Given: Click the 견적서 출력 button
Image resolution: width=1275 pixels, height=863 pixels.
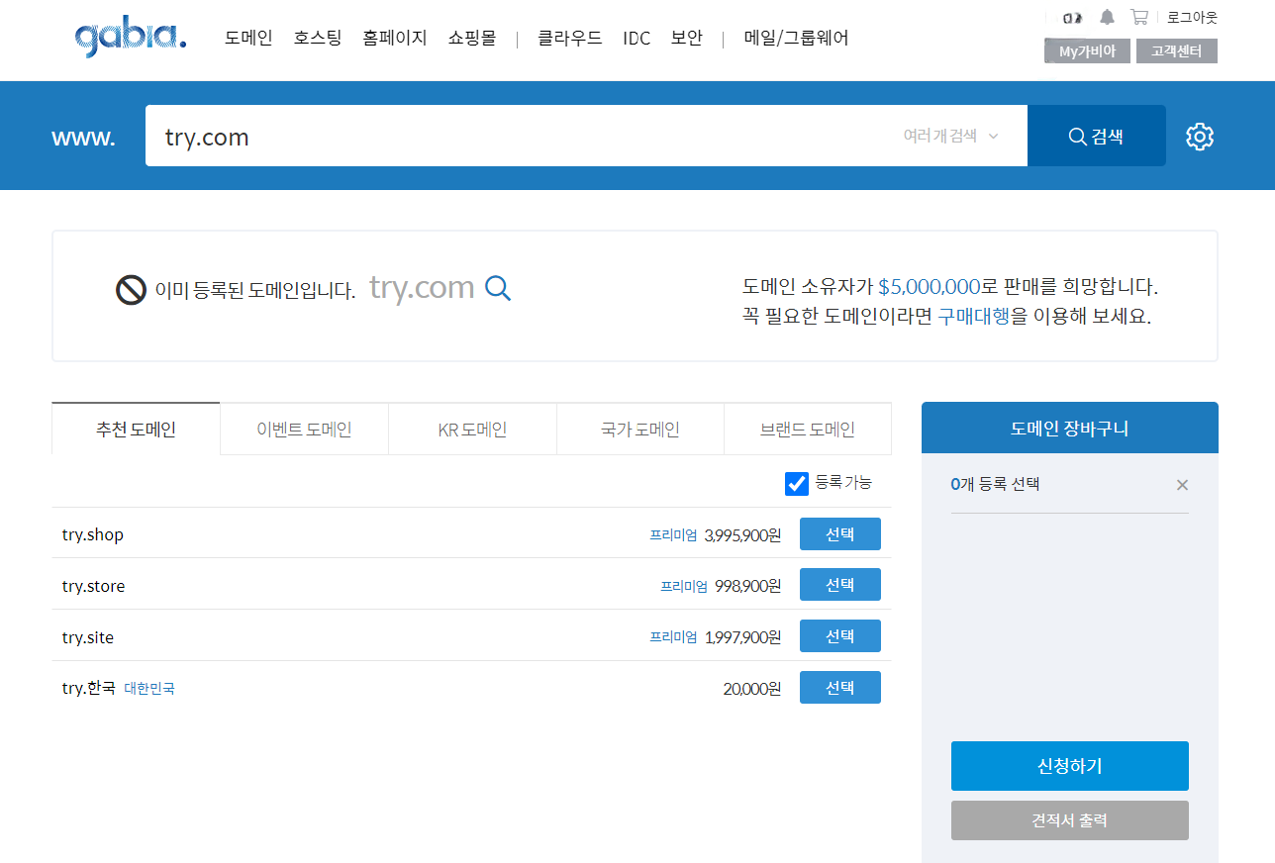Looking at the screenshot, I should [x=1070, y=820].
